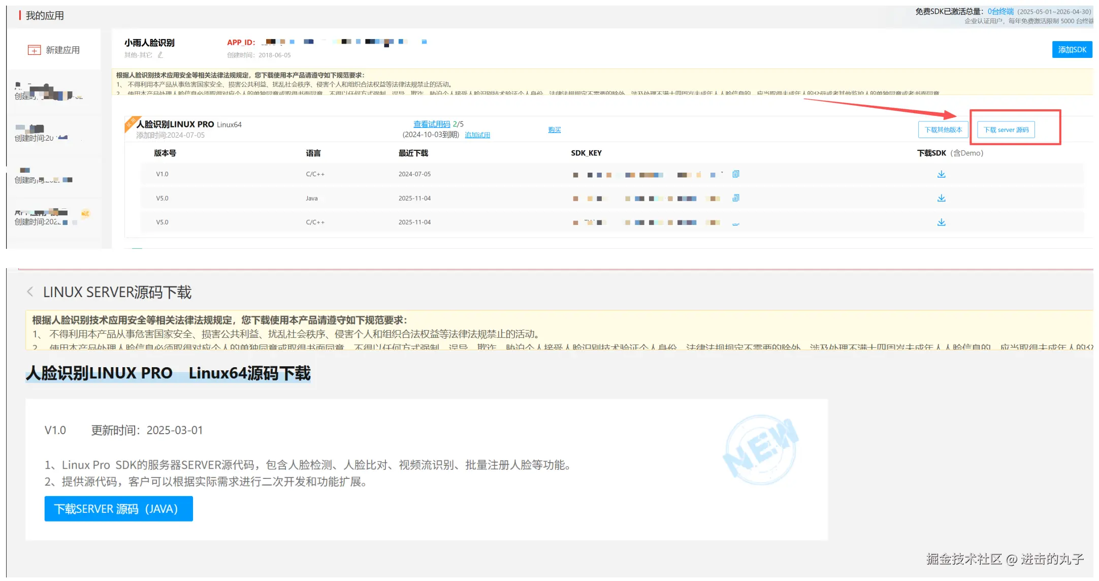Click the 购买 link
The image size is (1099, 581).
click(x=554, y=130)
